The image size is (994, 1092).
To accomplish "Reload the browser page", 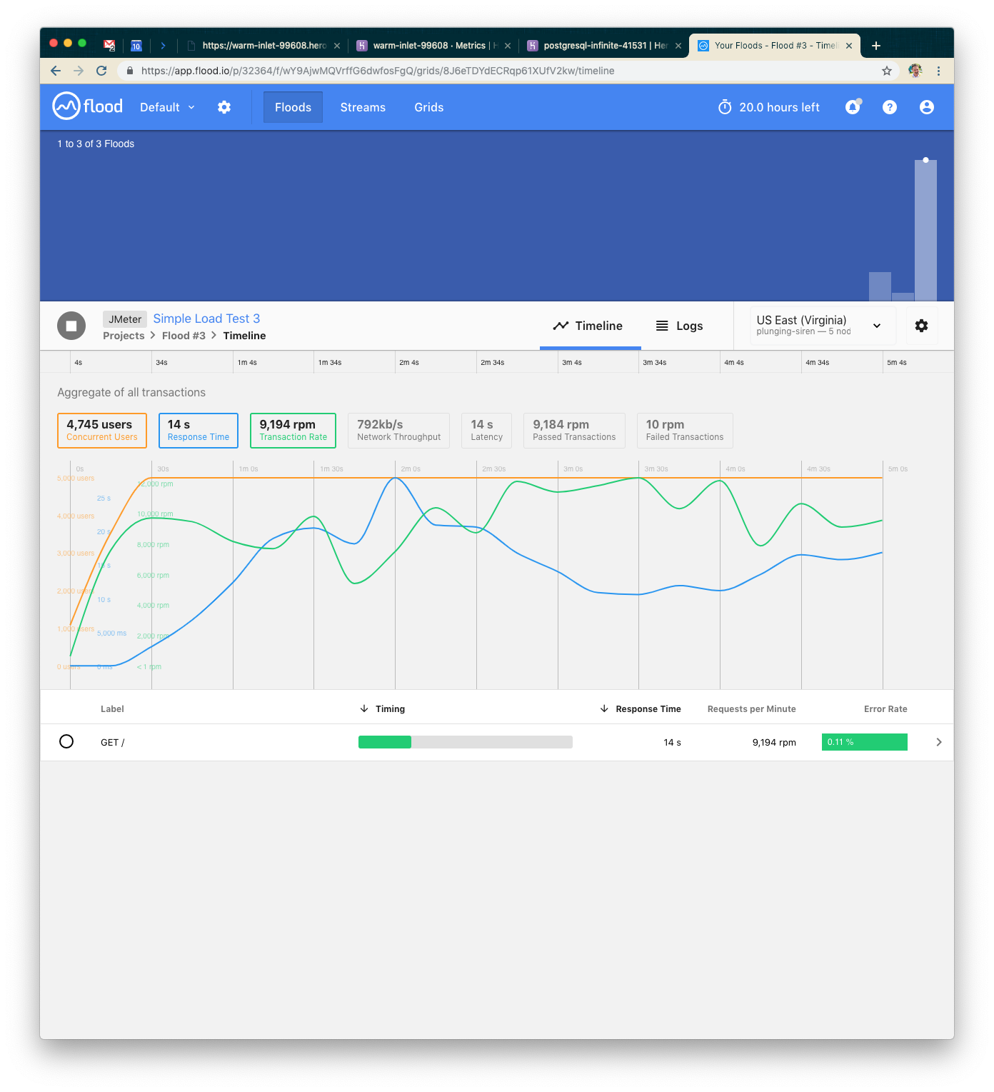I will pos(101,71).
